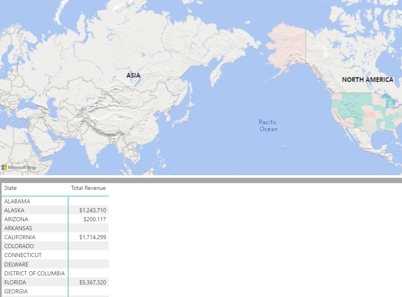Screen dimensions: 402x297
Task: Click Arizona revenue value $200,117
Action: (x=95, y=219)
